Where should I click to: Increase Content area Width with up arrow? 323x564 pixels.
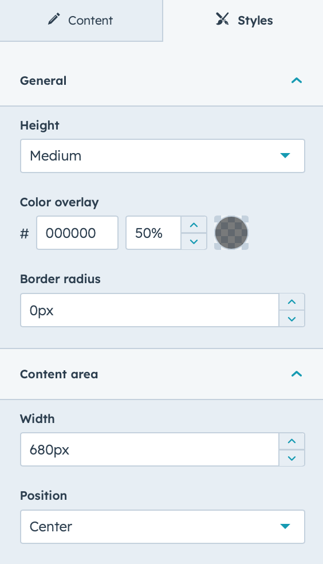pyautogui.click(x=292, y=441)
